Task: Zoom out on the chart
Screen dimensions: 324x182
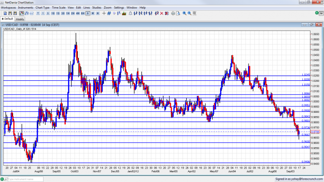Action: (x=189, y=13)
